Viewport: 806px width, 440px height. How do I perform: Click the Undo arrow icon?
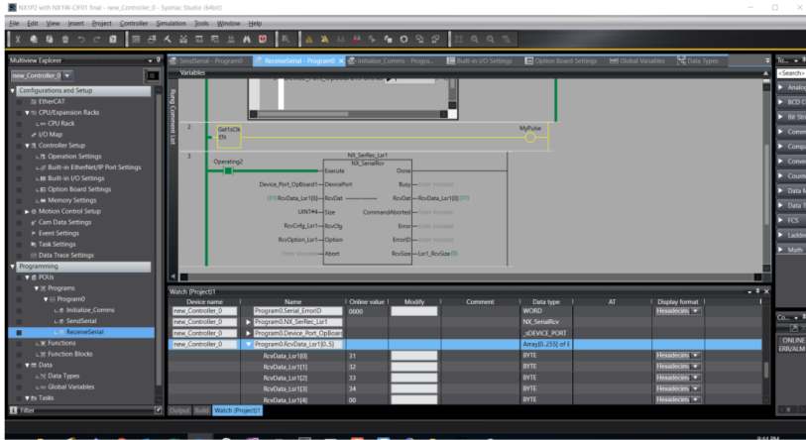tap(81, 39)
